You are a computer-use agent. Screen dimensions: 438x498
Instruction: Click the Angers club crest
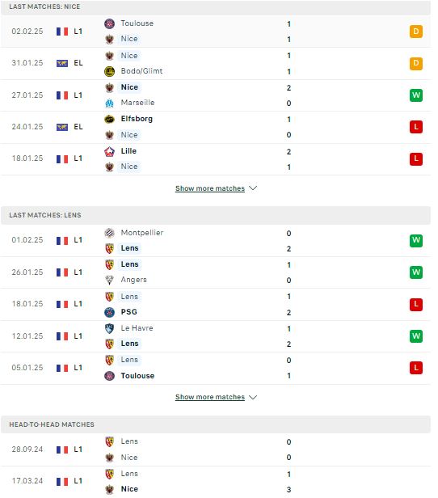tap(109, 280)
